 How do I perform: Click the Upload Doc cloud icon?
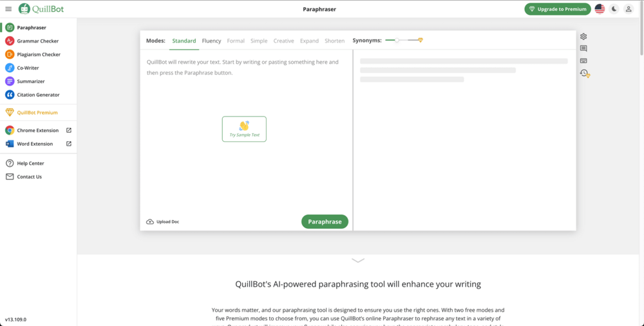coord(150,222)
